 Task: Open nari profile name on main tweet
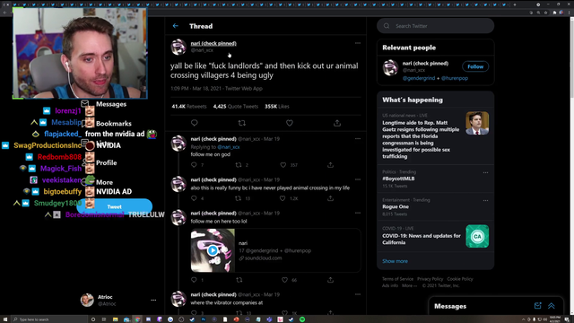(x=213, y=43)
